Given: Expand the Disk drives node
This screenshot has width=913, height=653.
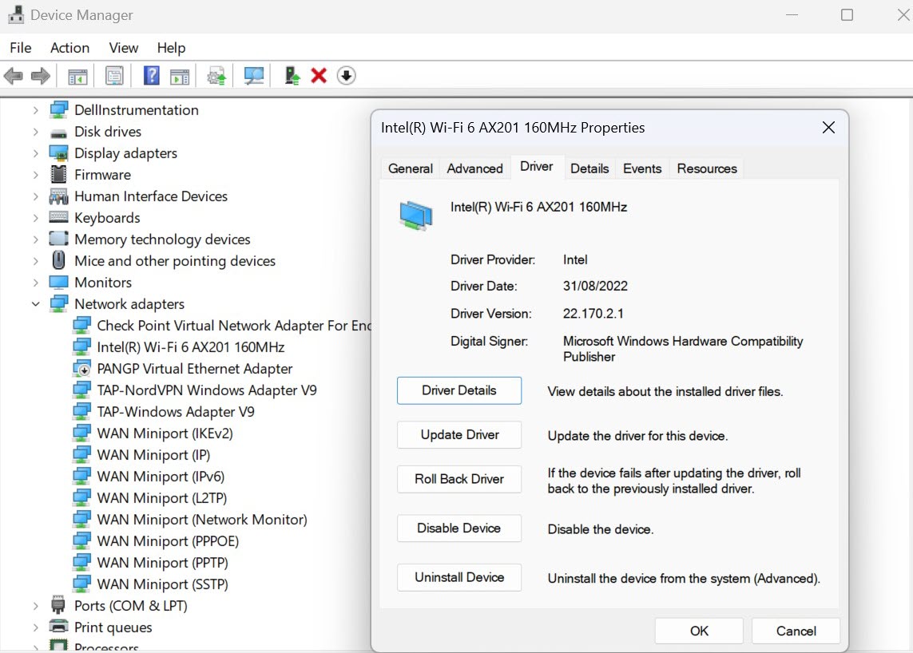Looking at the screenshot, I should 35,132.
